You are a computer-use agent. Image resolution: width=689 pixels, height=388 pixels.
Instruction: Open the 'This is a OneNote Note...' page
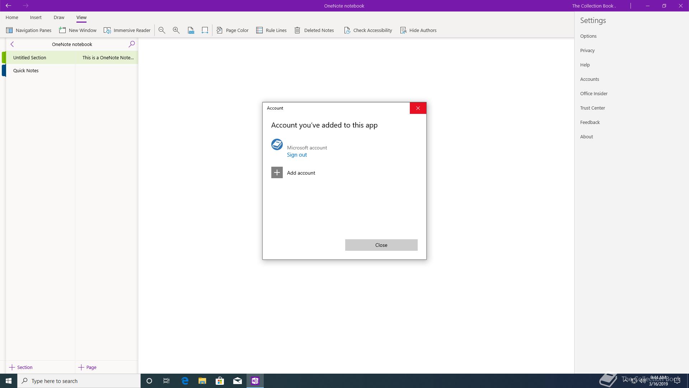point(107,57)
